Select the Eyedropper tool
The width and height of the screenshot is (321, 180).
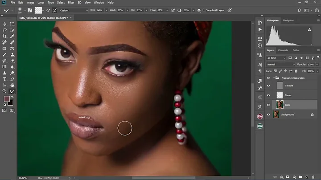(12, 36)
